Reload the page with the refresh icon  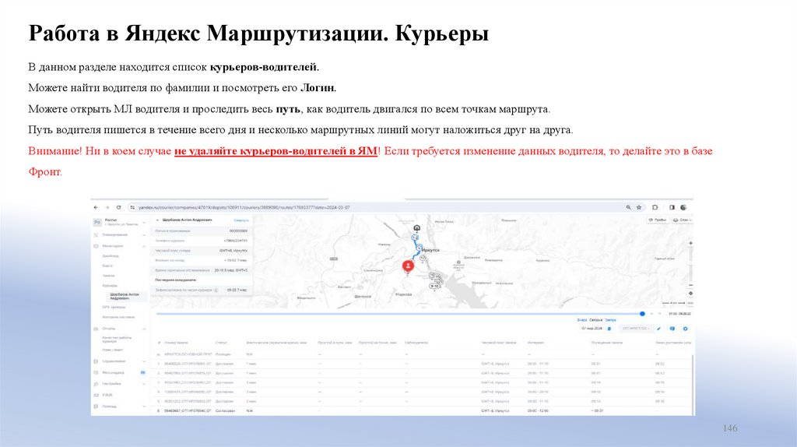(x=118, y=207)
